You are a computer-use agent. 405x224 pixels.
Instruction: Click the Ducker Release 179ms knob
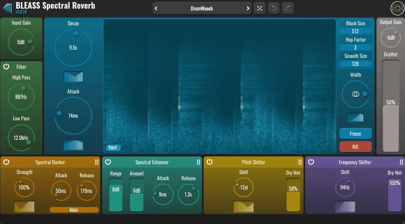point(87,191)
